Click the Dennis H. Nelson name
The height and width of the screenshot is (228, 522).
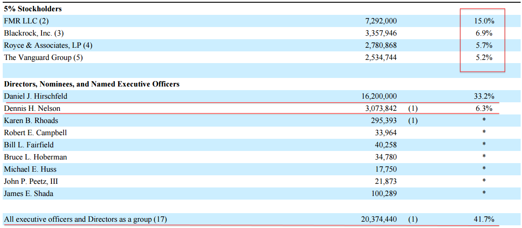click(x=32, y=109)
